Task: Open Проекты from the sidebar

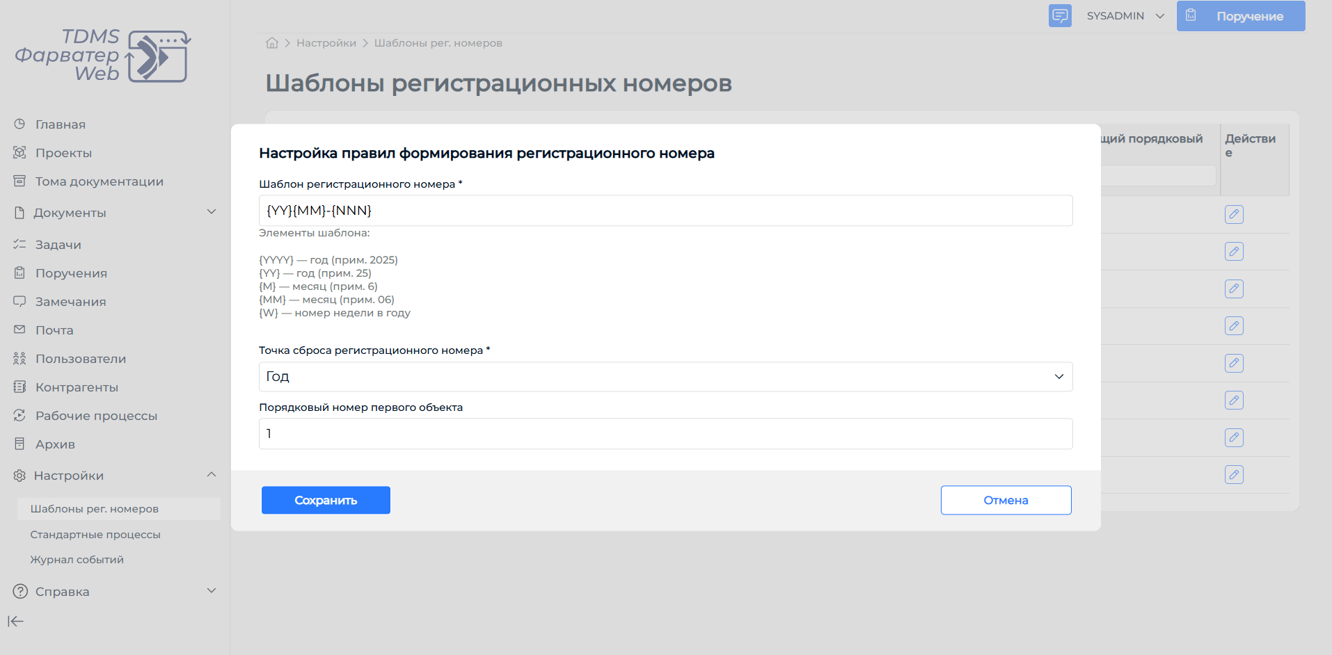Action: click(x=63, y=153)
